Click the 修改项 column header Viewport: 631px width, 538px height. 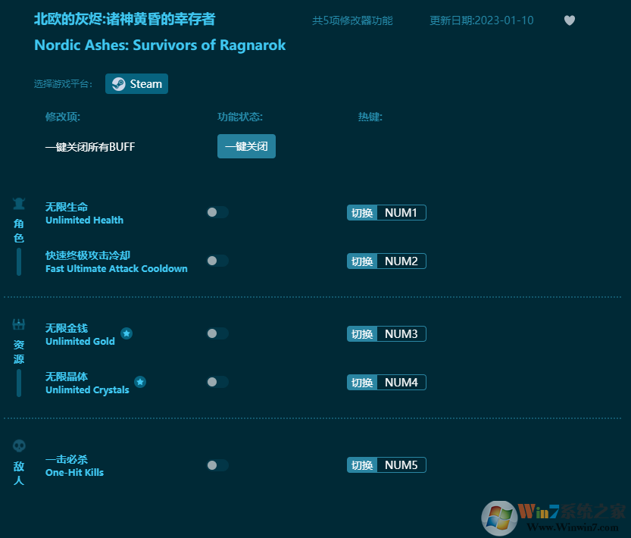pyautogui.click(x=63, y=117)
